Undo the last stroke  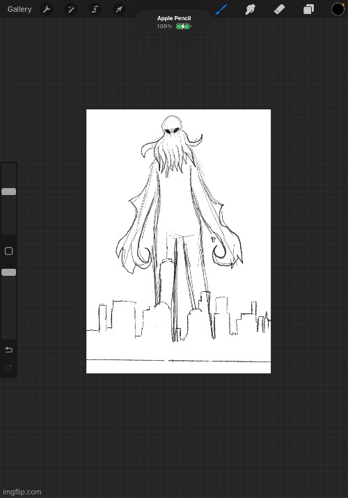[9, 350]
